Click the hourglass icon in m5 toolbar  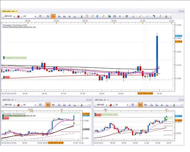point(82,16)
